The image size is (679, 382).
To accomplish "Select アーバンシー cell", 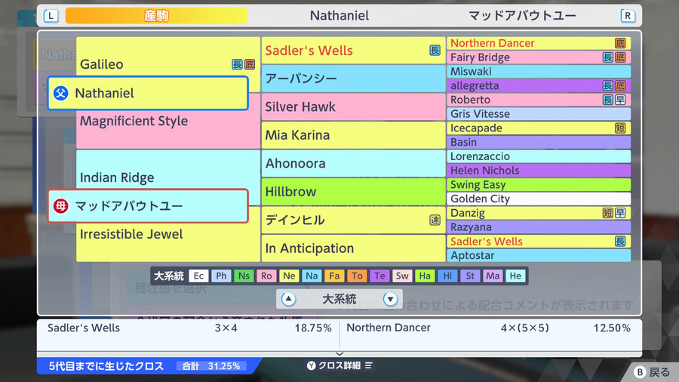I will pyautogui.click(x=353, y=79).
